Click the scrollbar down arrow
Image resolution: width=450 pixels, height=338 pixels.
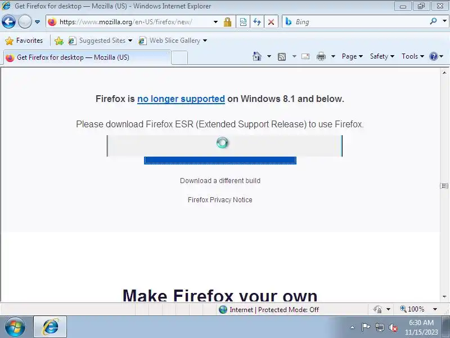[x=444, y=297]
